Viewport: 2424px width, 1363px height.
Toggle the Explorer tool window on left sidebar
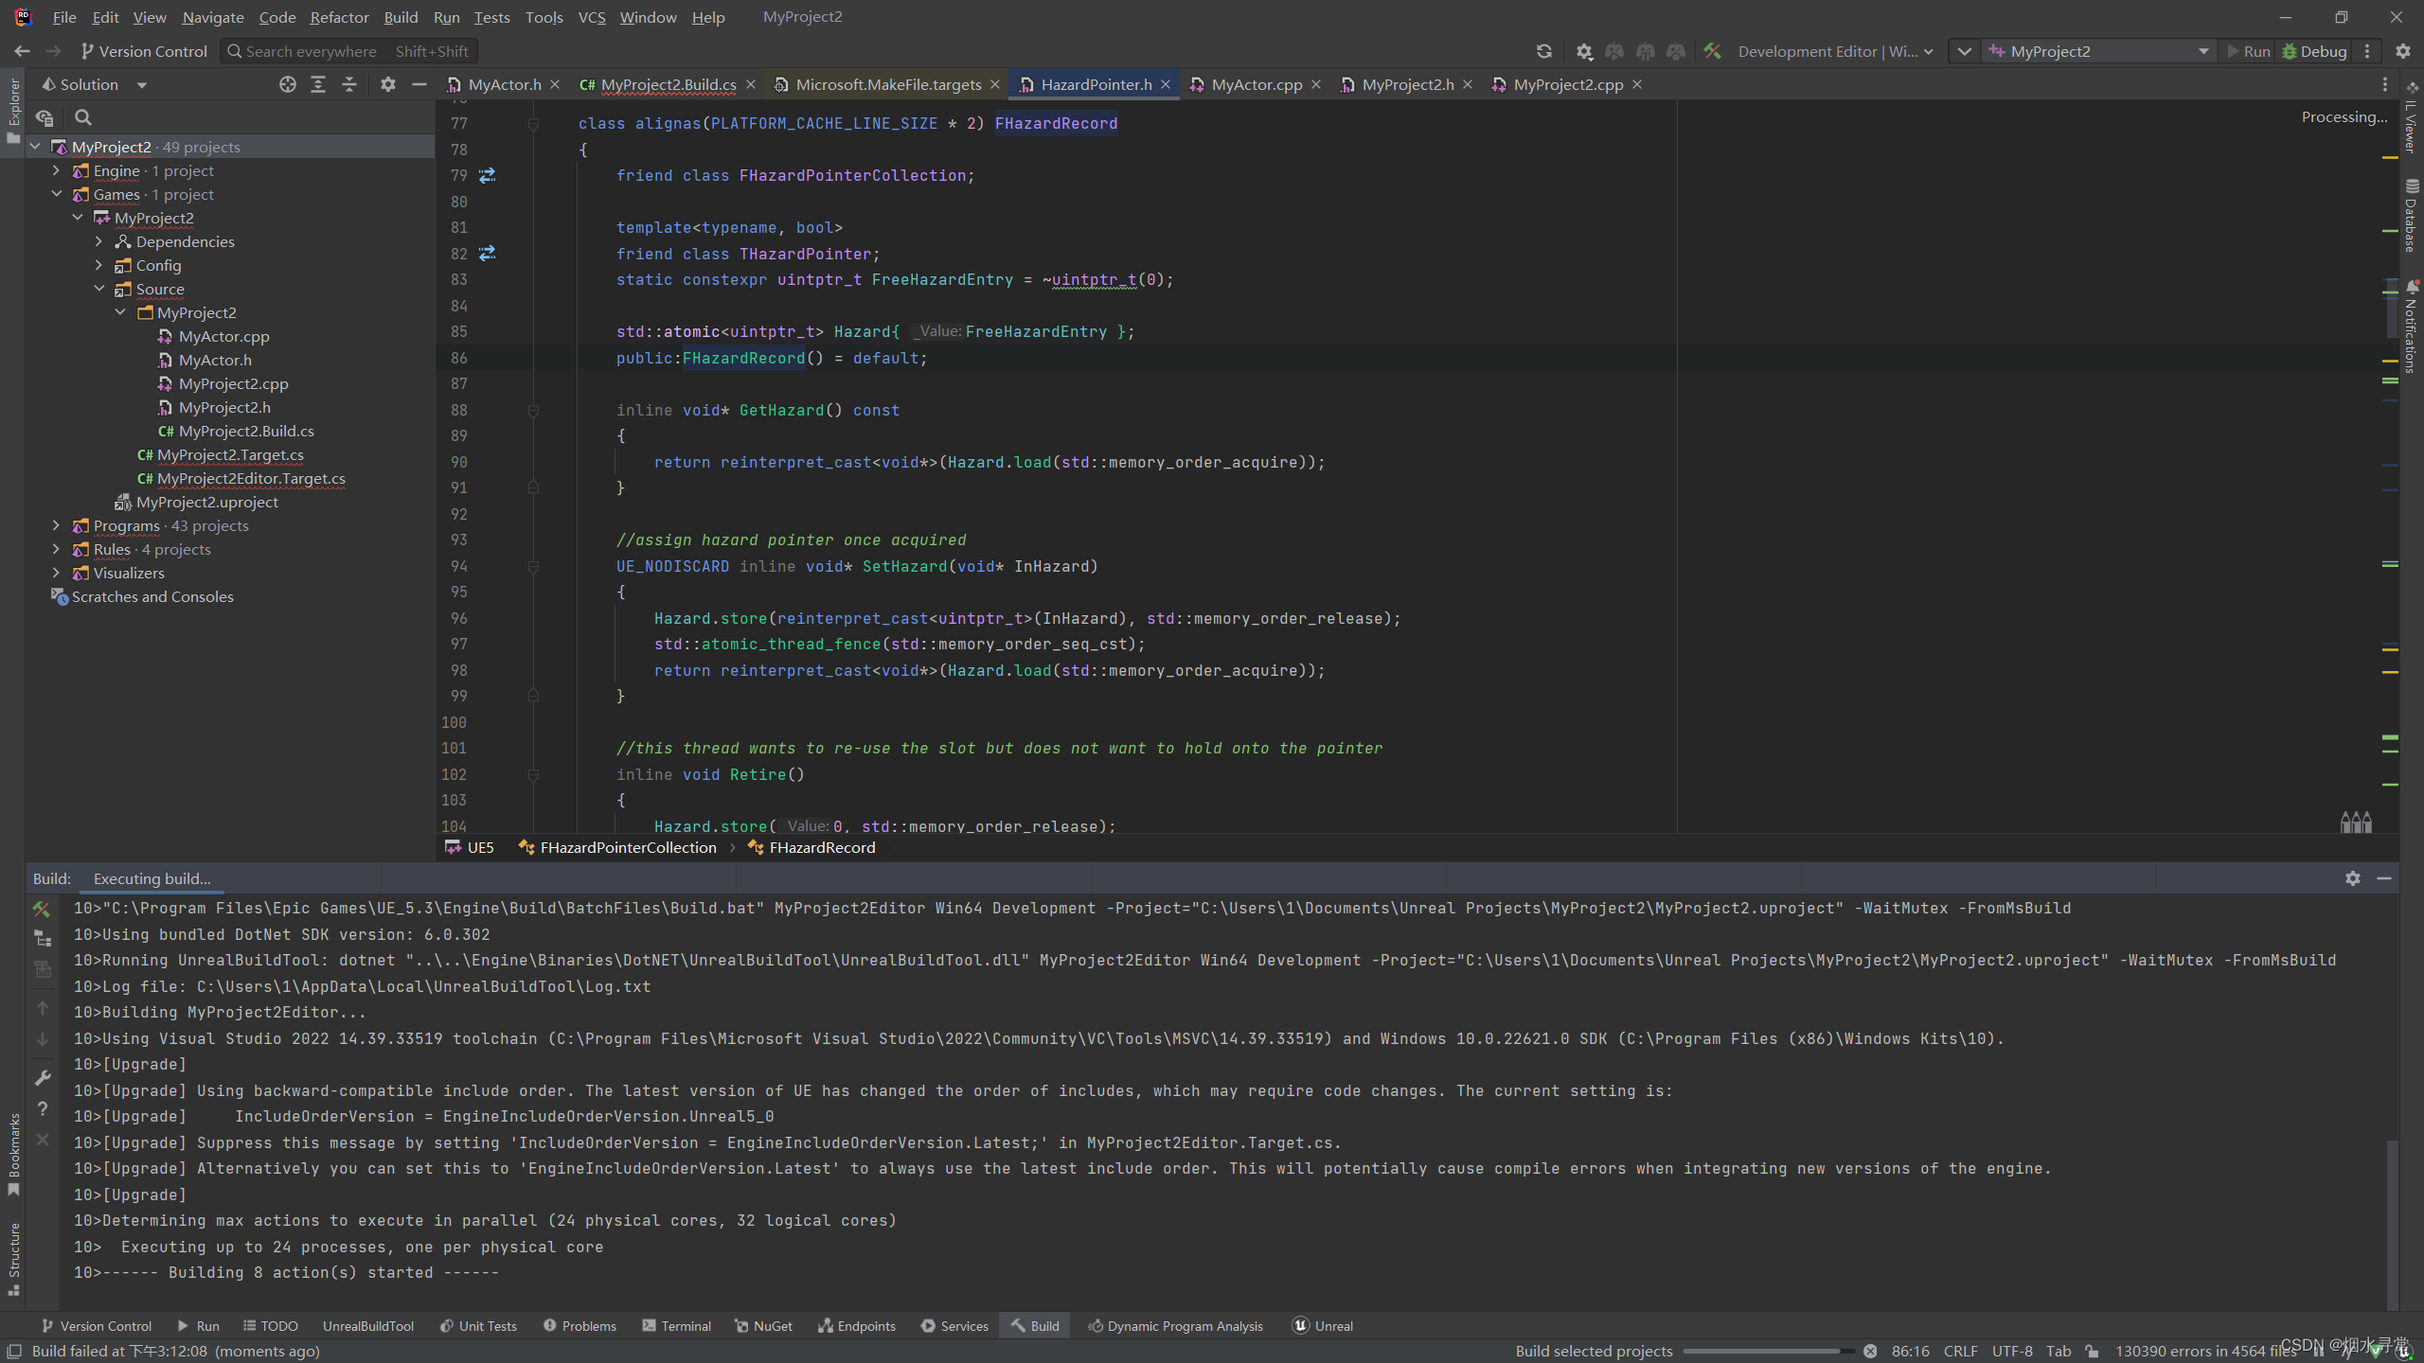[x=13, y=111]
